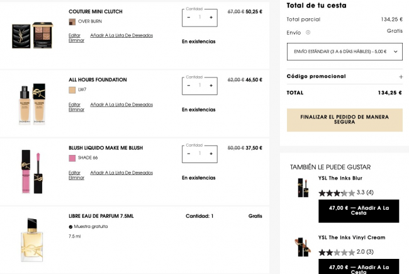409x274 pixels.
Task: Increase quantity of Blush Liquido Make Me Blush
Action: [211, 154]
